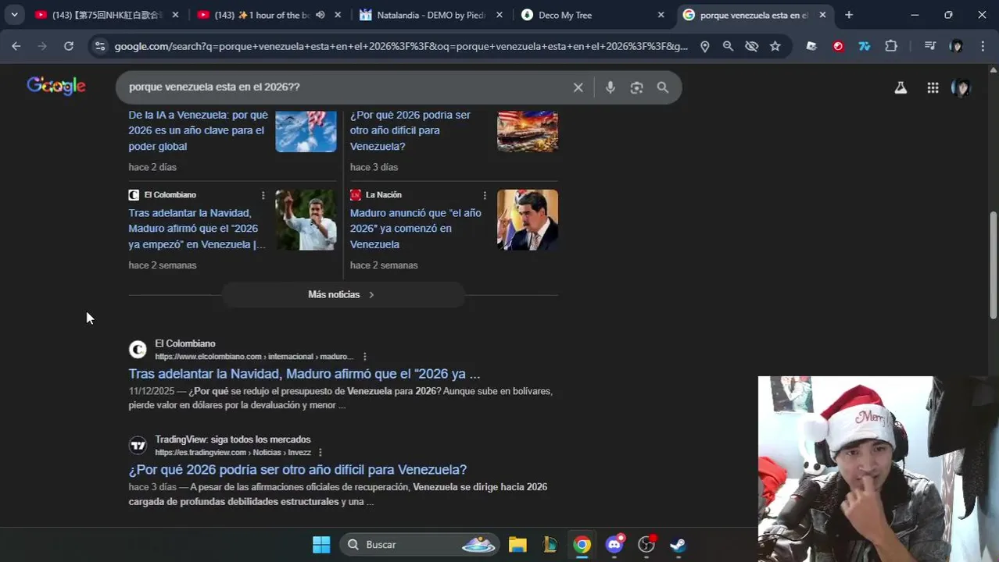Launch League of Legends from taskbar
Screen dimensions: 999x562
pyautogui.click(x=550, y=545)
